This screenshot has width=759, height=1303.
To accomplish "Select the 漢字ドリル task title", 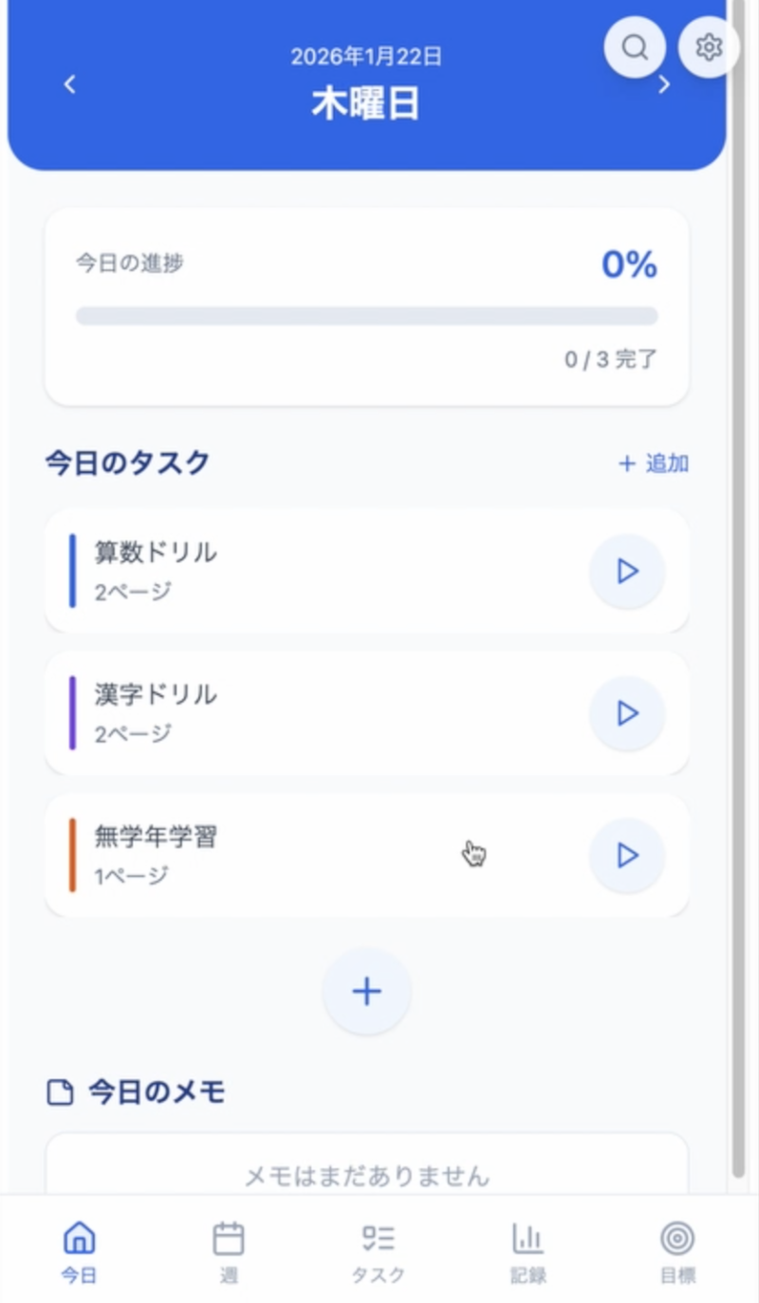I will pyautogui.click(x=156, y=694).
